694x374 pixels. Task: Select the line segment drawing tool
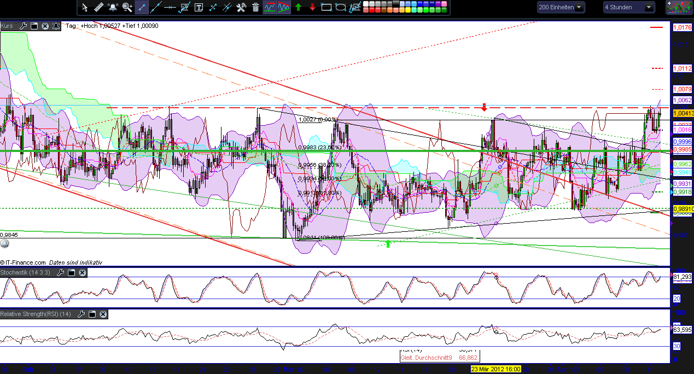(142, 7)
